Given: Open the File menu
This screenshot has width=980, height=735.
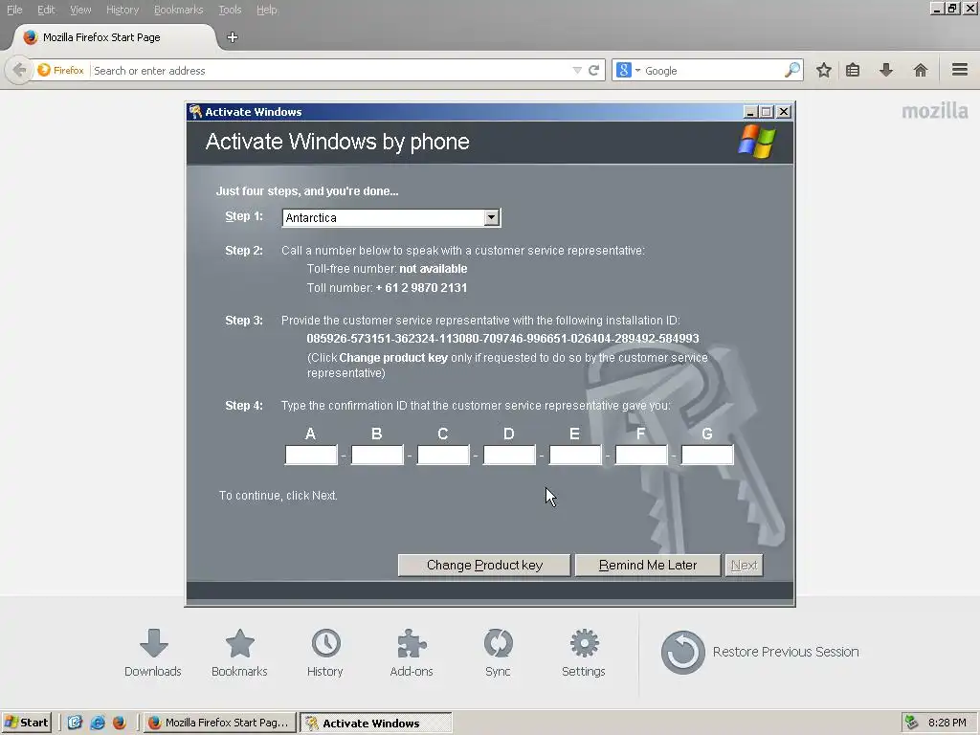Looking at the screenshot, I should 14,10.
